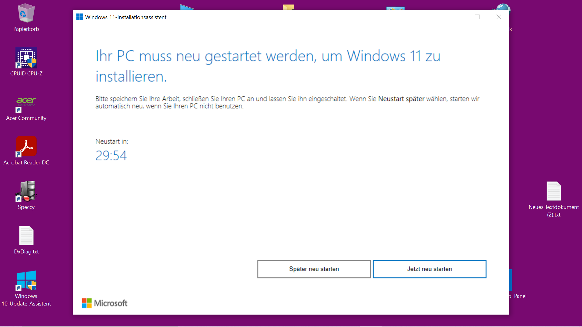Minimize the Windows 11-Installationsassistent window

click(x=456, y=17)
